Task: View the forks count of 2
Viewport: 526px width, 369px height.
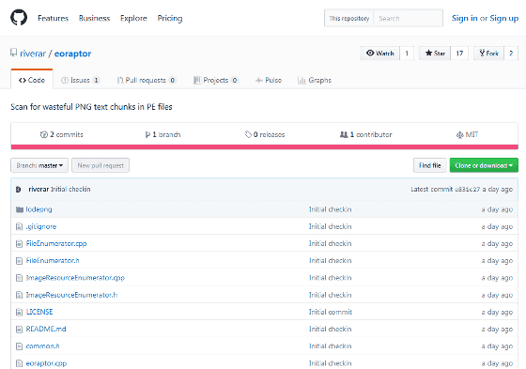Action: click(x=511, y=53)
